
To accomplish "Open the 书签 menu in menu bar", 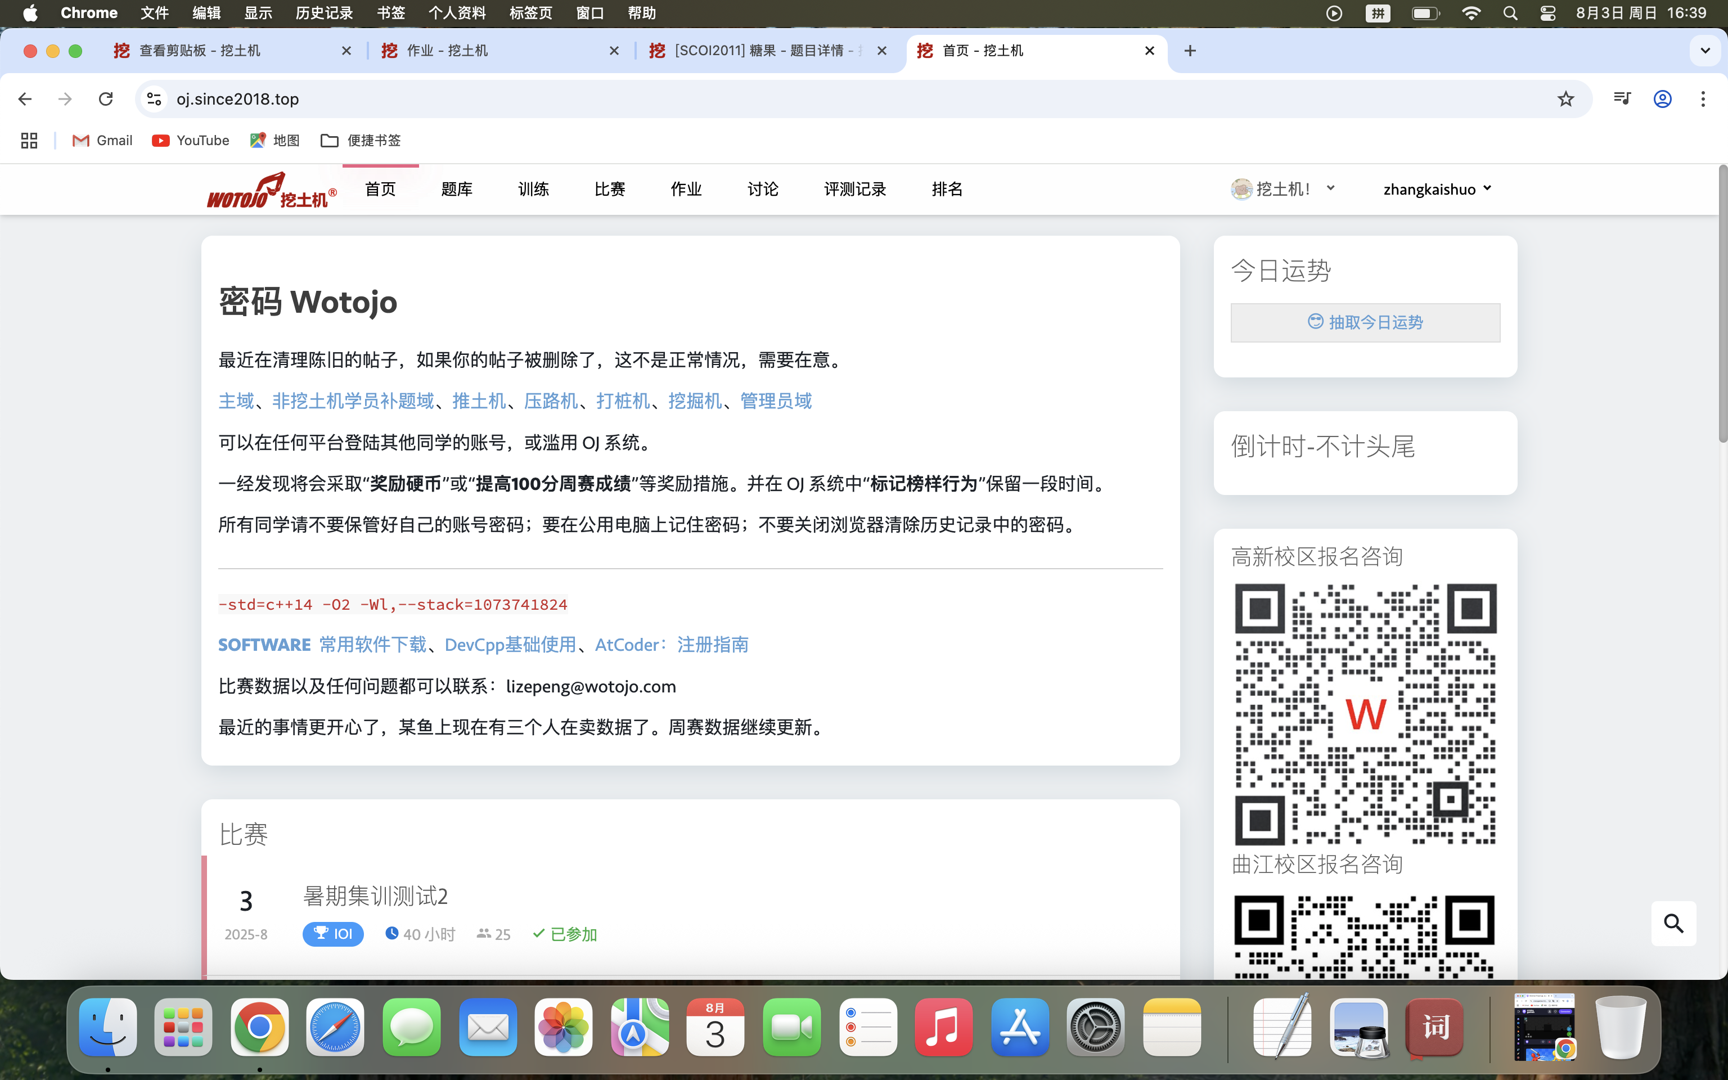I will tap(391, 13).
